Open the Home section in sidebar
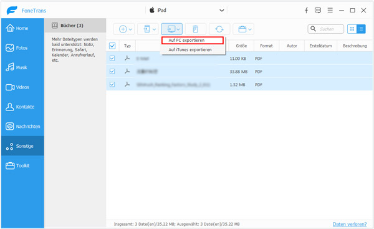 (22, 28)
